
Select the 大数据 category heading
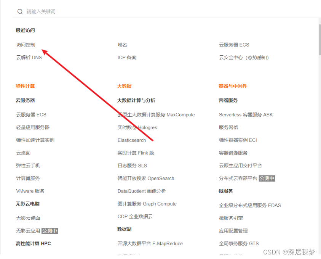pyautogui.click(x=124, y=86)
